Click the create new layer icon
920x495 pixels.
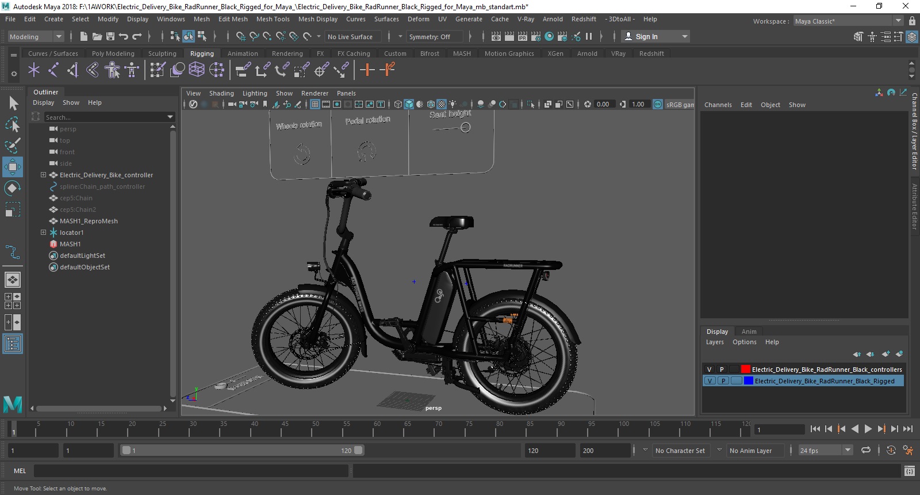885,354
